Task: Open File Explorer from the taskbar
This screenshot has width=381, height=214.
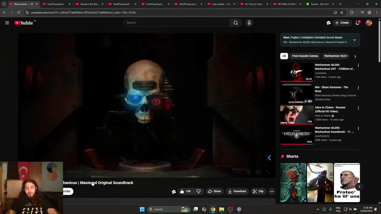Action: [x=221, y=209]
